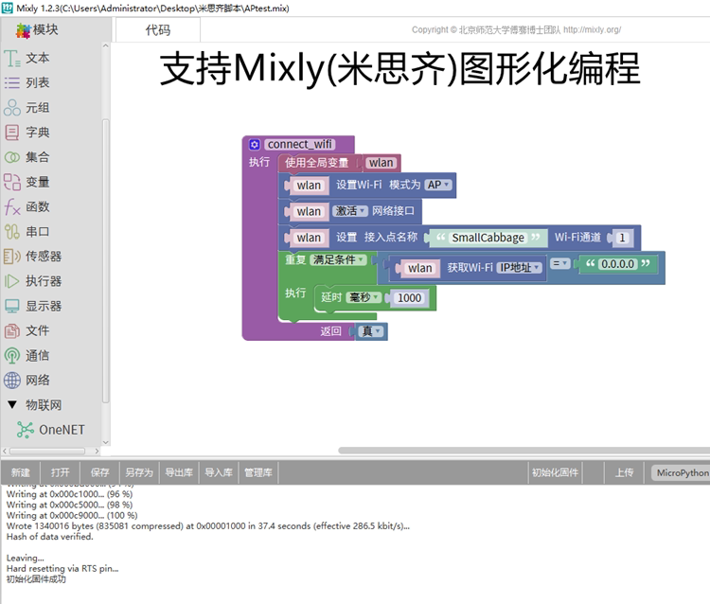Click the 管理库 manage library button

click(258, 472)
